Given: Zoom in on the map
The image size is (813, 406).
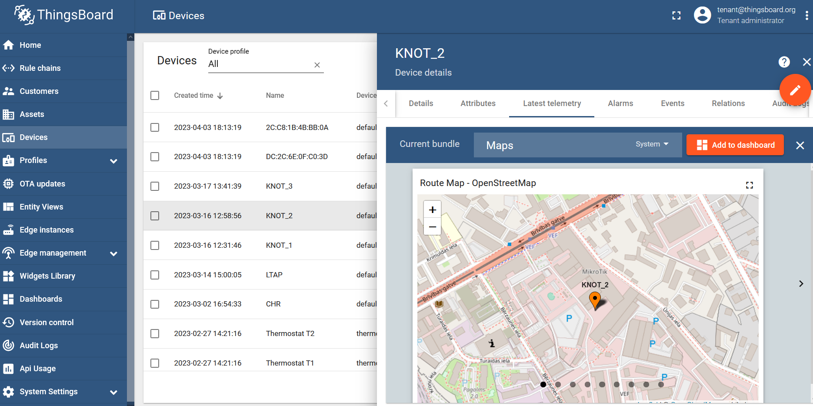Looking at the screenshot, I should (x=432, y=210).
